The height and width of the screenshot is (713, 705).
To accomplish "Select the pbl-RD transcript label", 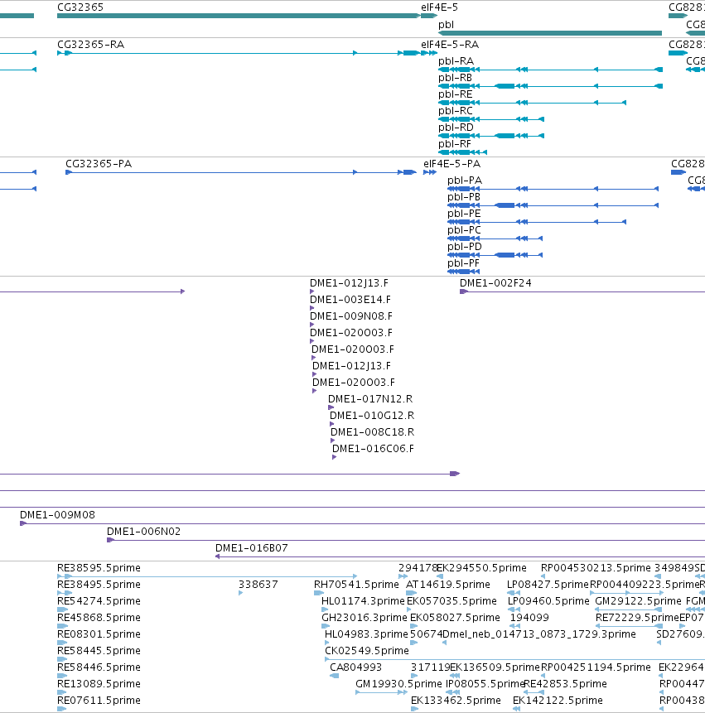I will click(x=456, y=128).
